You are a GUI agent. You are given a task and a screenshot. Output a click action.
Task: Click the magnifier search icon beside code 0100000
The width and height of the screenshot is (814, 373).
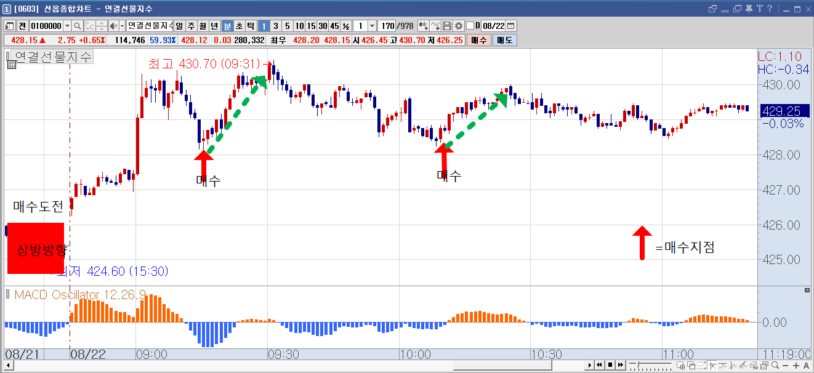pyautogui.click(x=78, y=26)
